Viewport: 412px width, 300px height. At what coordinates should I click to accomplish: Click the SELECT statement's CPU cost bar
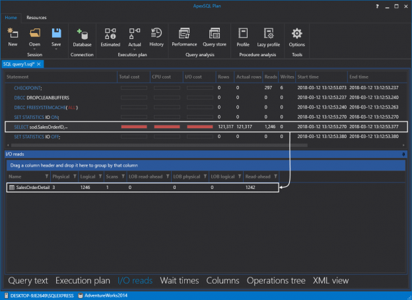(167, 127)
